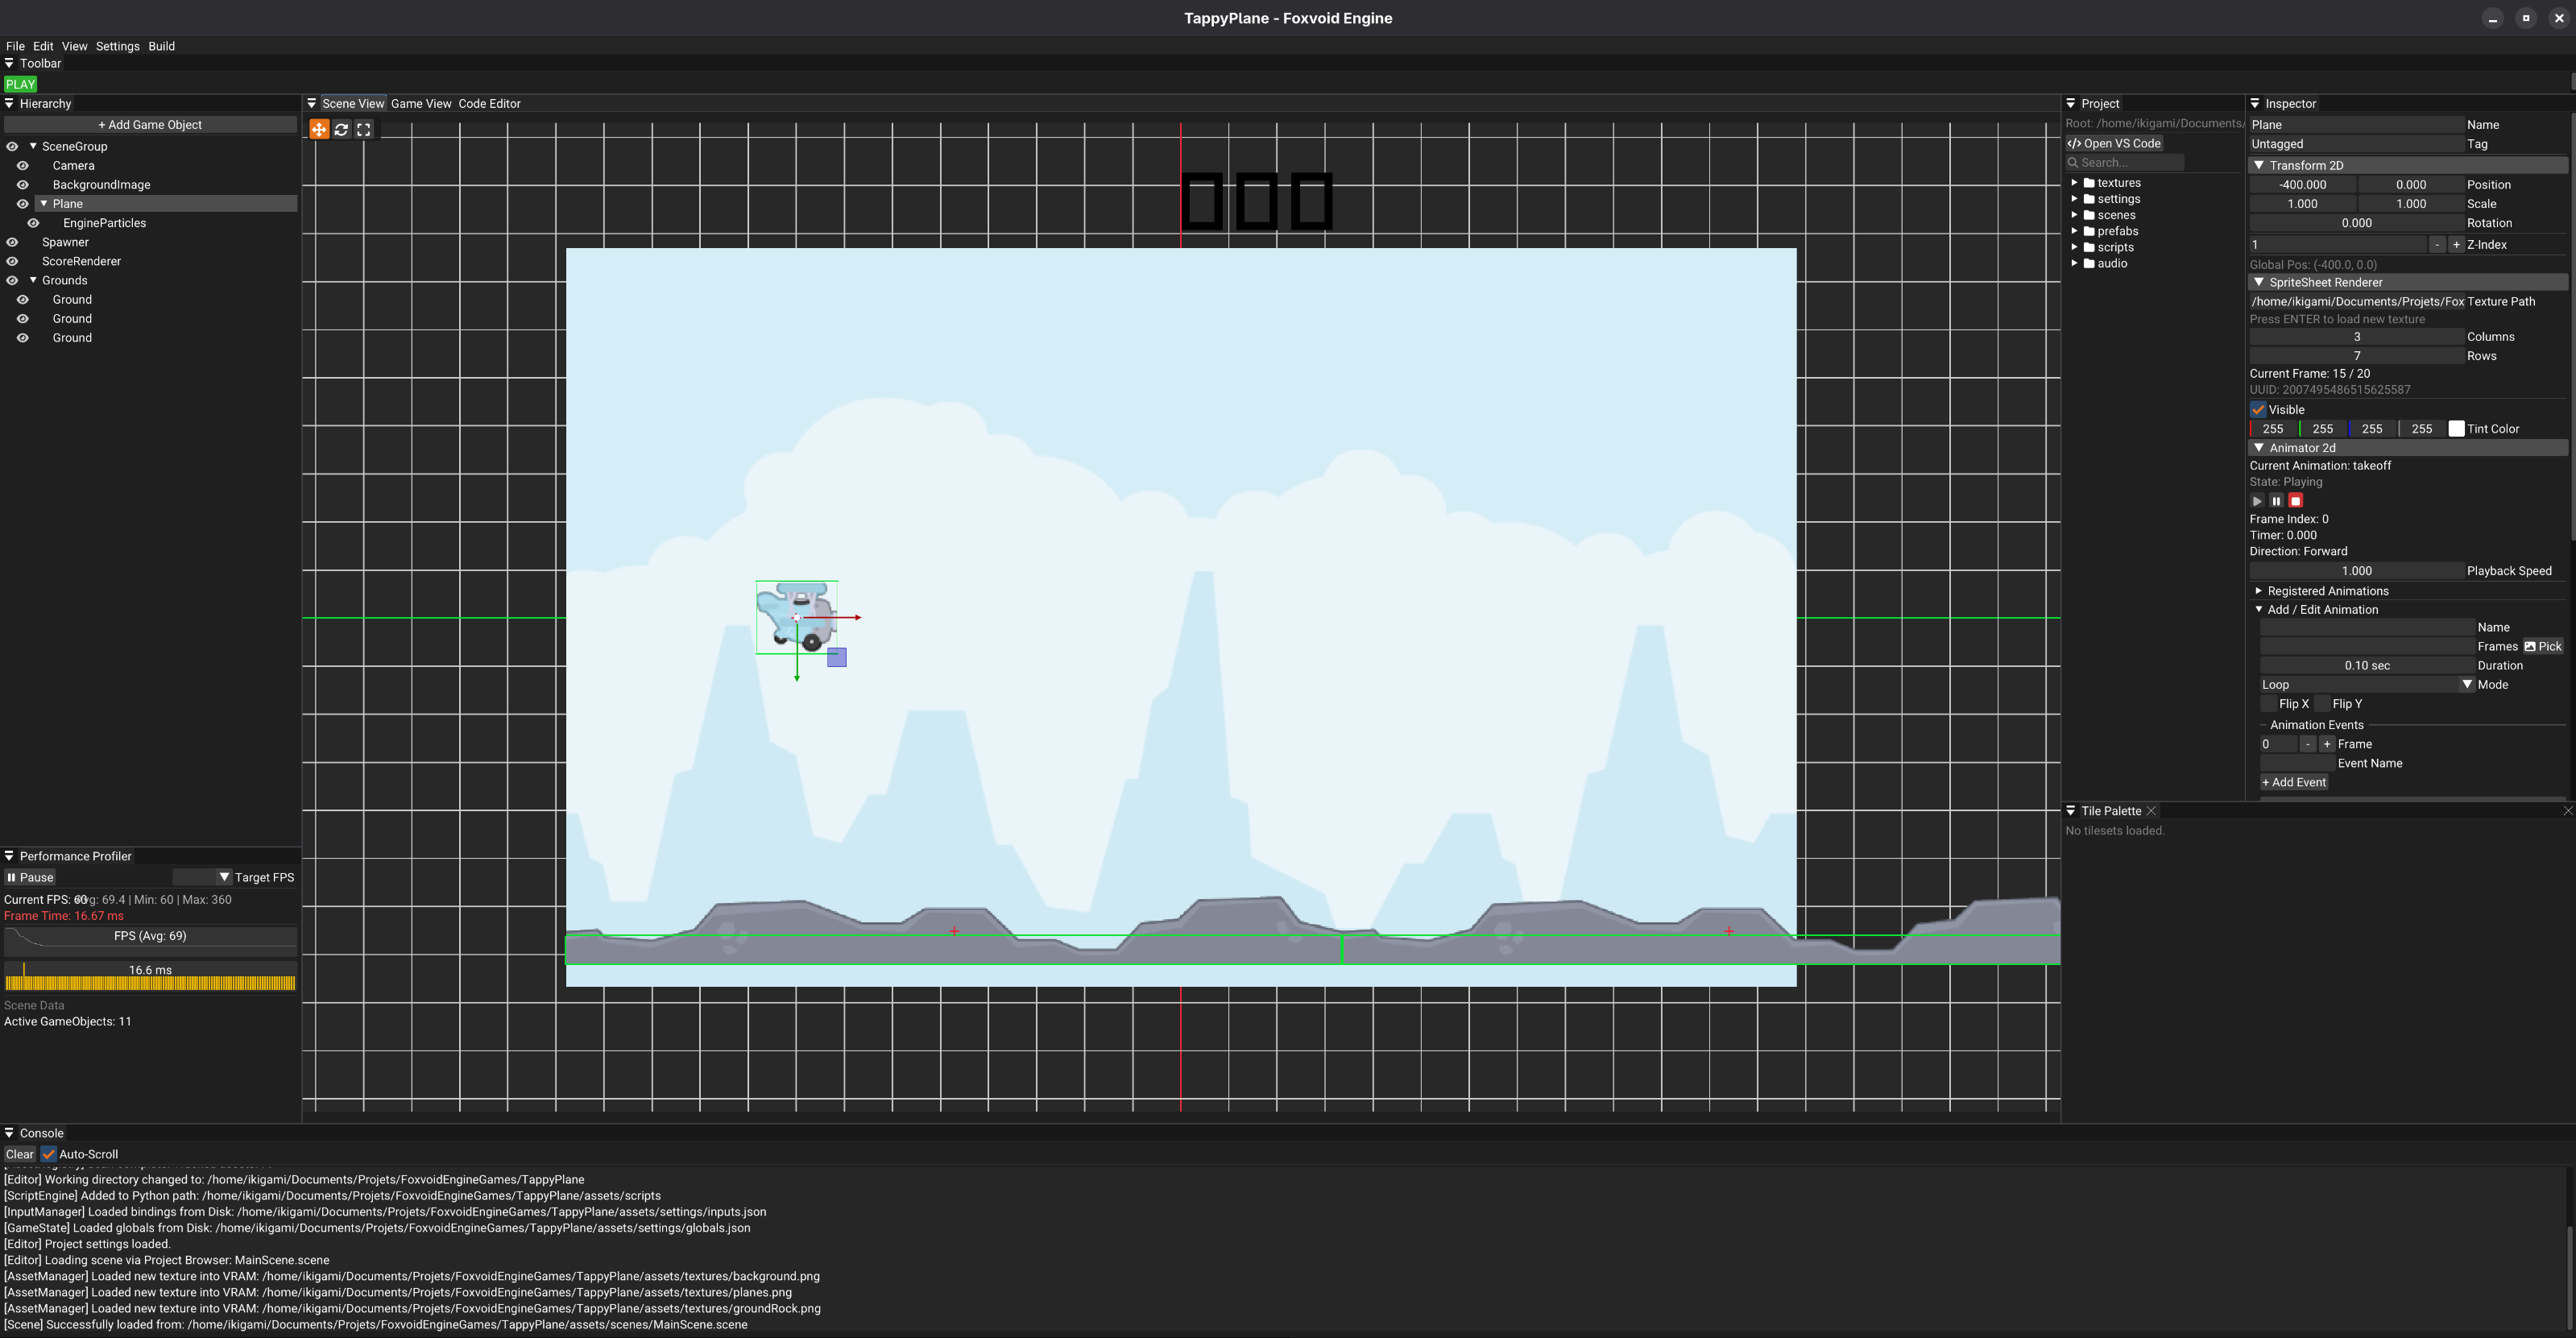
Task: Collapse the Animator 2d section
Action: tap(2259, 448)
